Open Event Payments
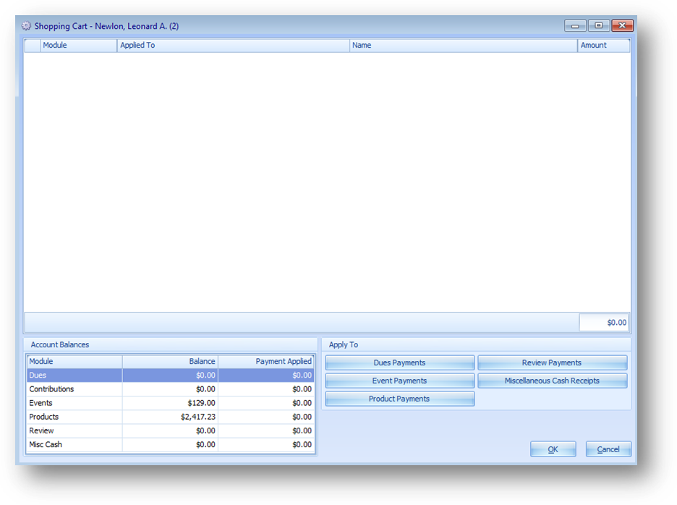 tap(400, 381)
